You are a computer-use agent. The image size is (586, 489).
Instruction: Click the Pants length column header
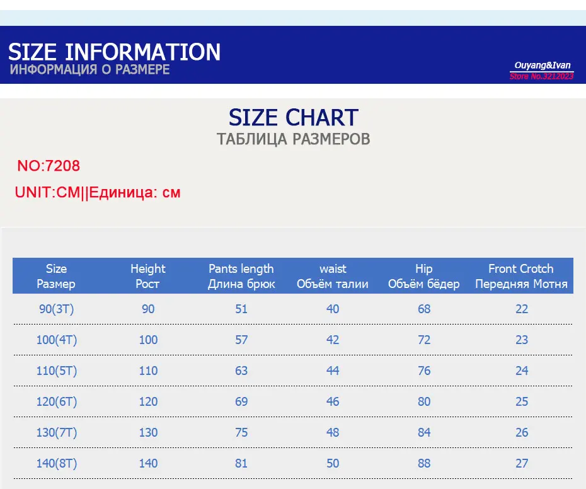[x=241, y=276]
